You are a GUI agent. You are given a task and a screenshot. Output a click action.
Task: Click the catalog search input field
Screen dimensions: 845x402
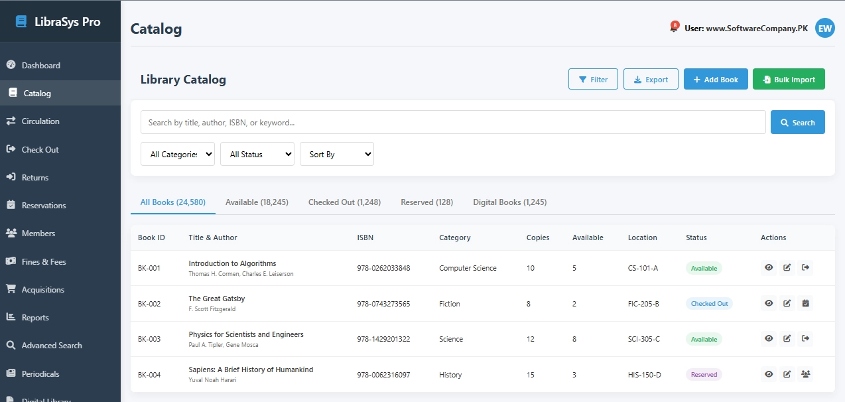pyautogui.click(x=452, y=121)
